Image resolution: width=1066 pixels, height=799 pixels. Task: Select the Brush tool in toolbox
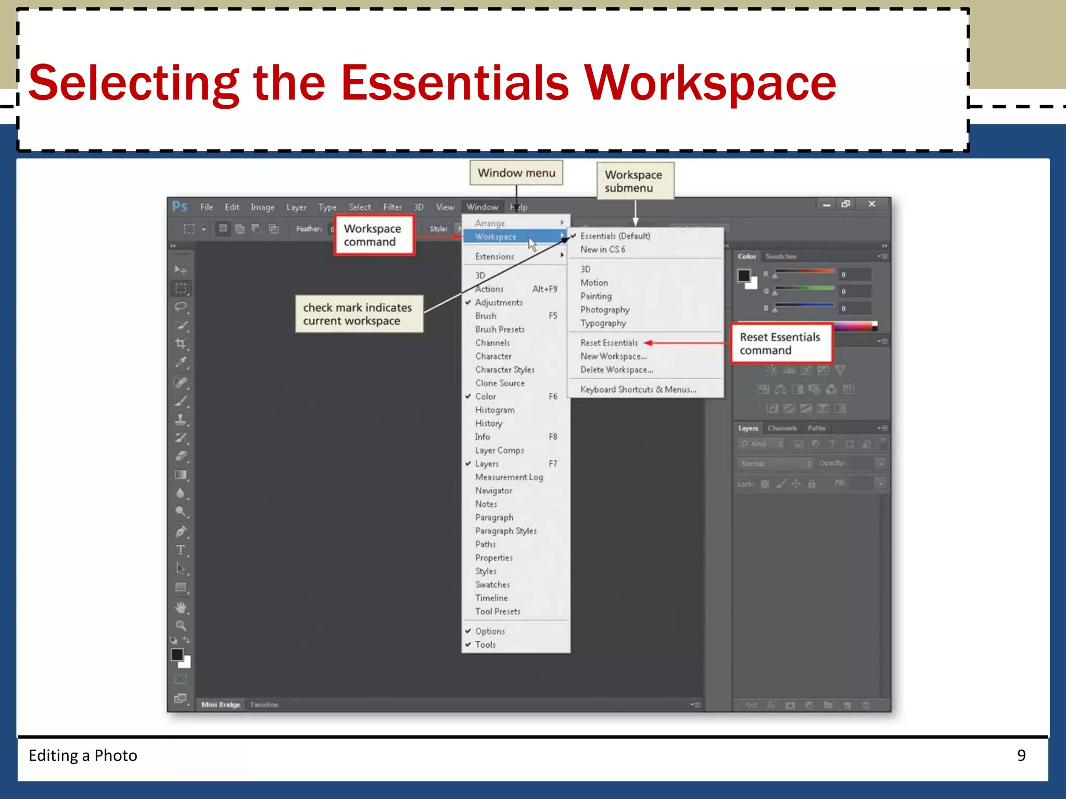pos(181,401)
